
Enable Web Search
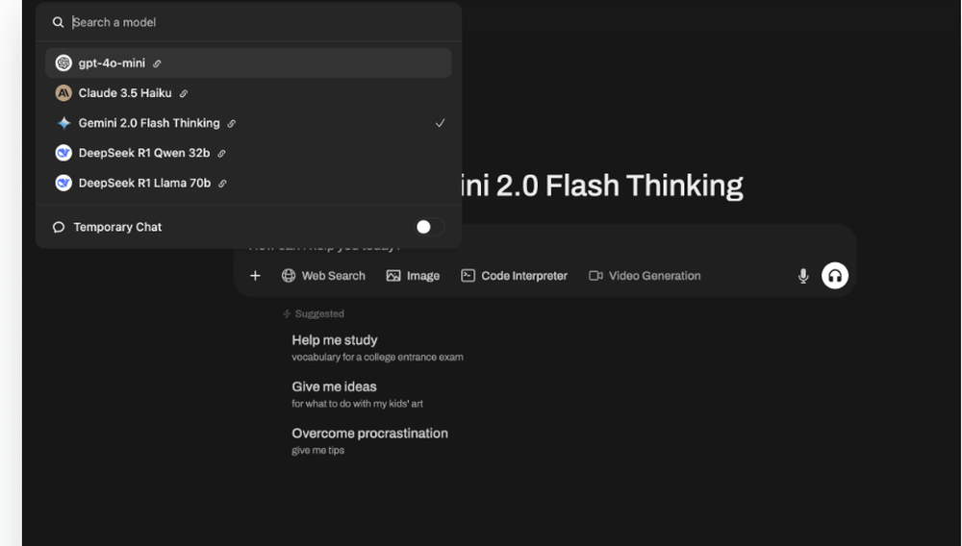(x=323, y=276)
